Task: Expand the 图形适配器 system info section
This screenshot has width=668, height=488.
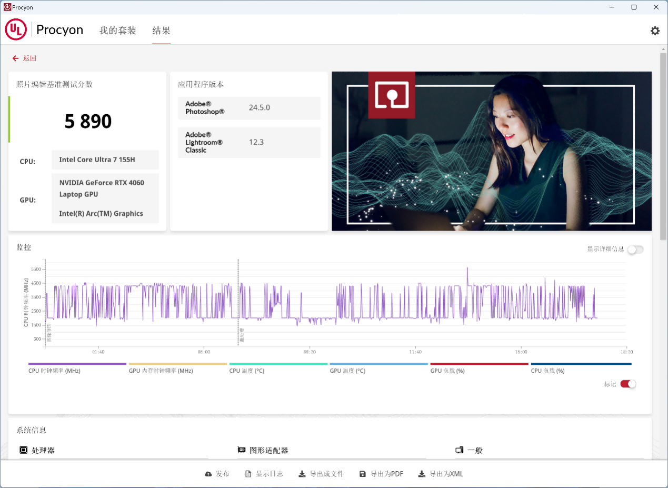Action: 241,450
